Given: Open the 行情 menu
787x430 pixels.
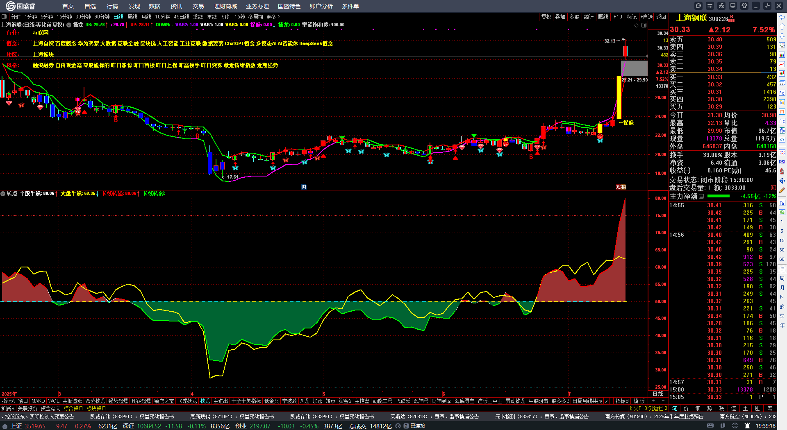Looking at the screenshot, I should 112,6.
